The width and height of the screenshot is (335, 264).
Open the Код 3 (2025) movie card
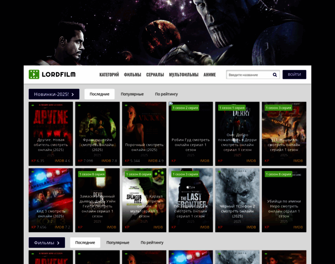pos(51,200)
